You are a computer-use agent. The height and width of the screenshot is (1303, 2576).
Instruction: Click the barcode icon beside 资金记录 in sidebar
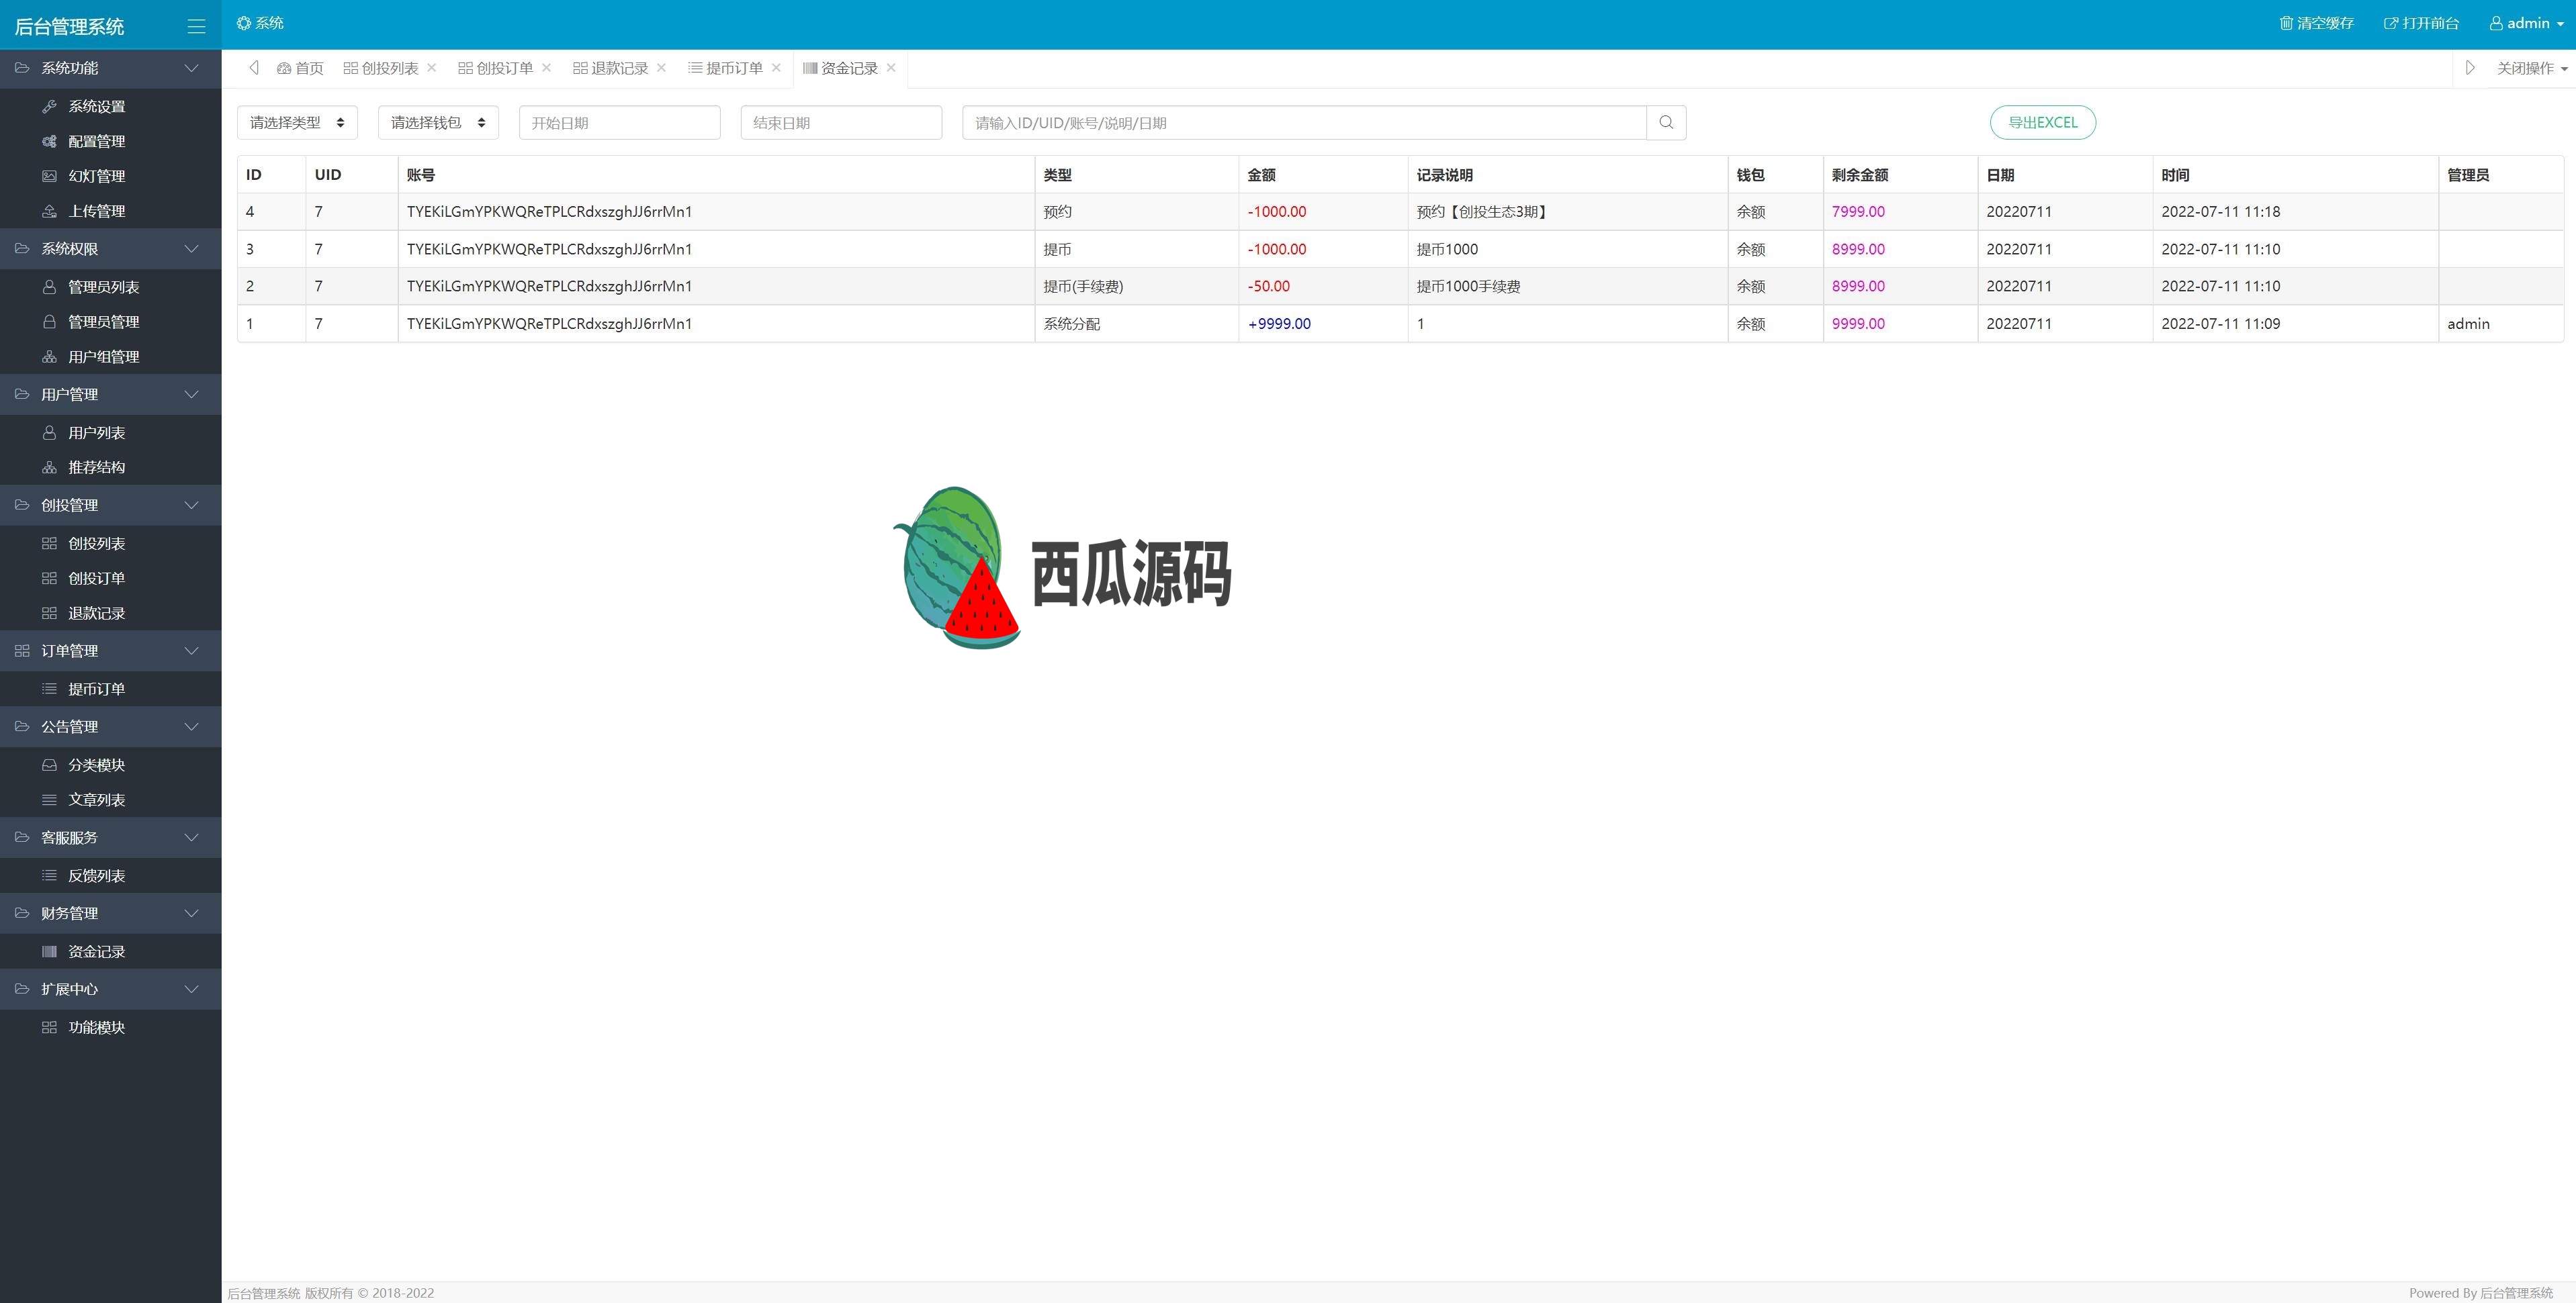49,953
